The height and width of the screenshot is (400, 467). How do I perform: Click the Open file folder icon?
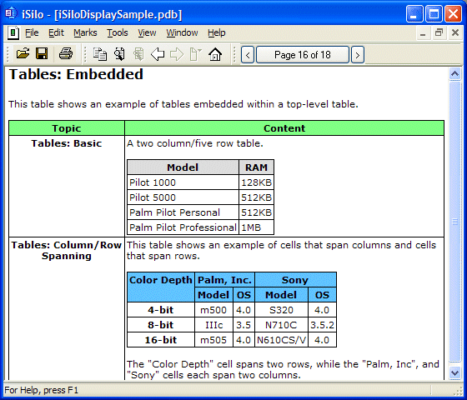23,54
